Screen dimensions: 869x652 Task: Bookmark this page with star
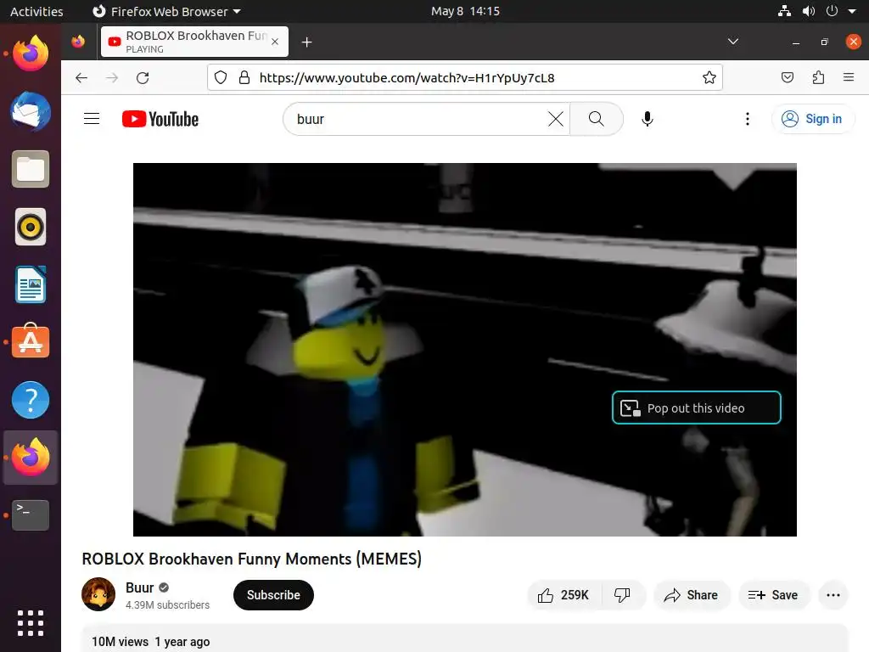coord(709,77)
